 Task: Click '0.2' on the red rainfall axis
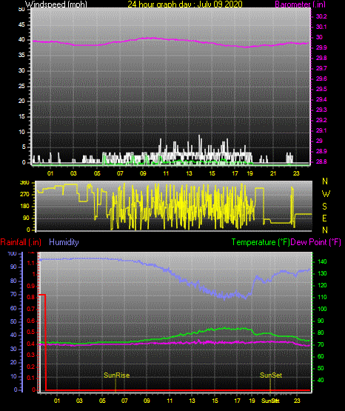31,367
